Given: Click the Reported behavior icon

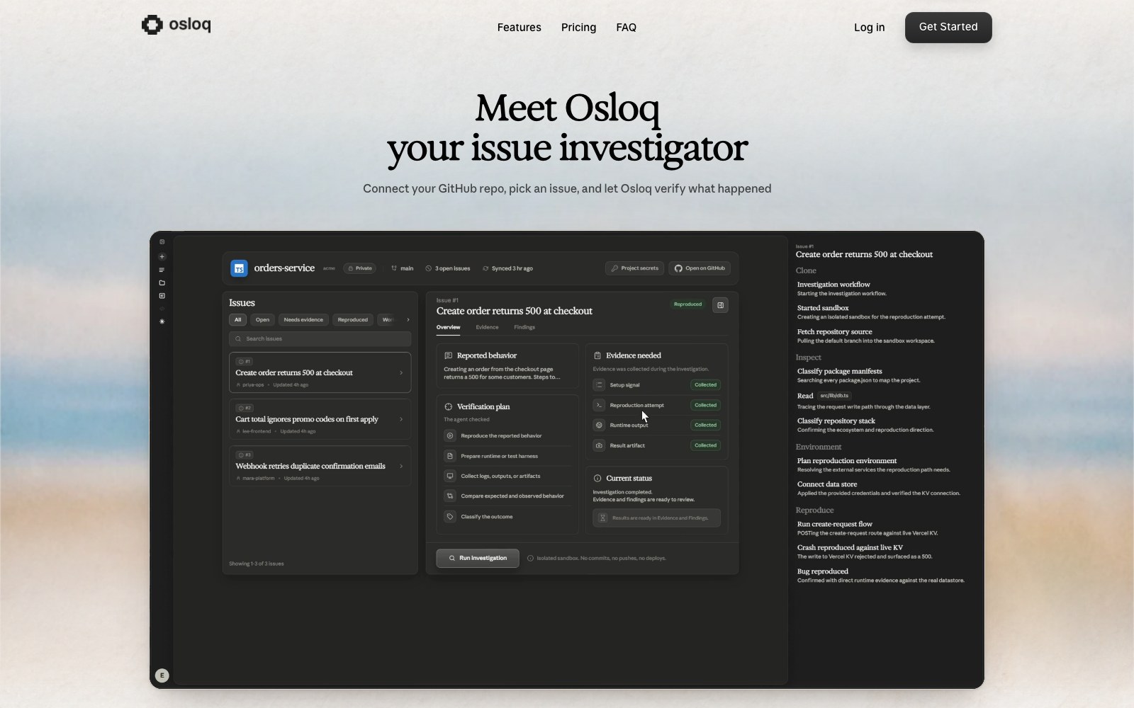Looking at the screenshot, I should pyautogui.click(x=448, y=355).
